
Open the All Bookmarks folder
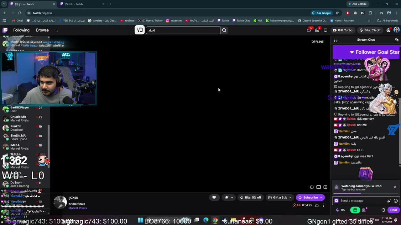pyautogui.click(x=388, y=21)
